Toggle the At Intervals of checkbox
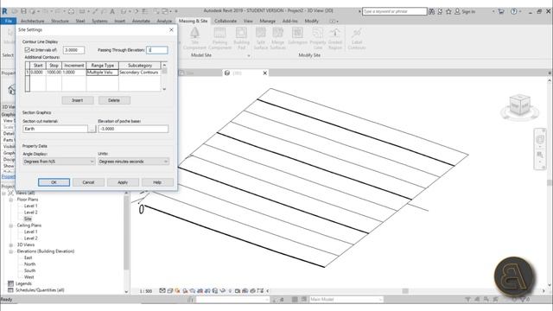Viewport: 553px width, 311px height. 27,50
